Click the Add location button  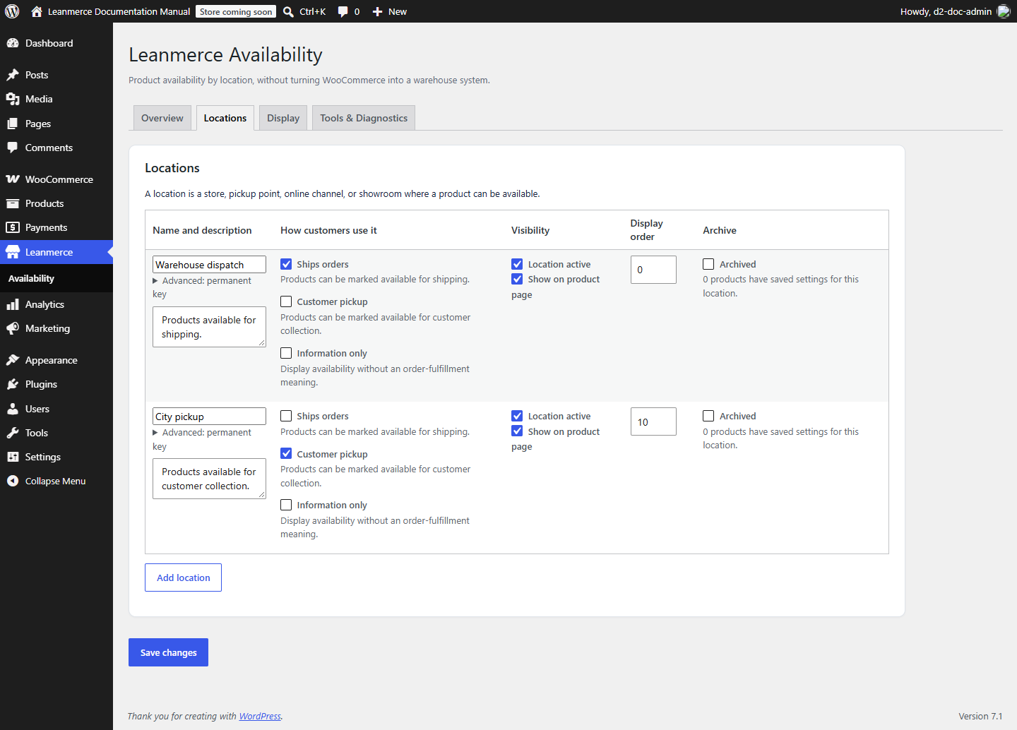pos(184,578)
